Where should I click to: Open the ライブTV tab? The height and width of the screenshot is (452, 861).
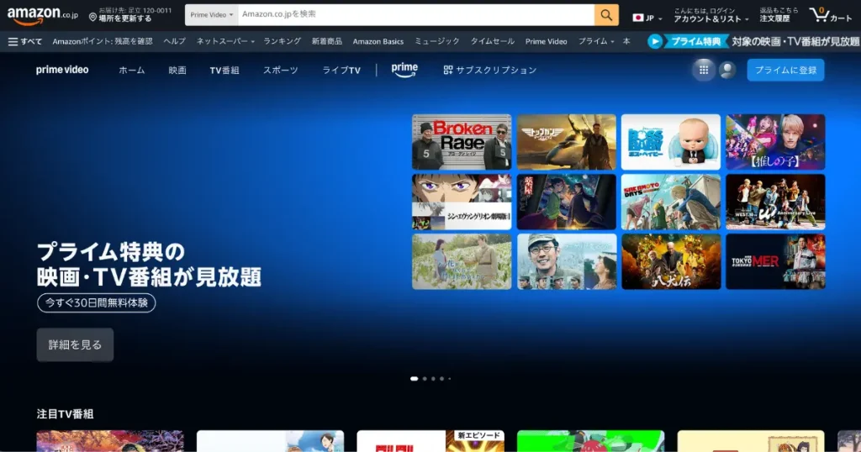341,71
